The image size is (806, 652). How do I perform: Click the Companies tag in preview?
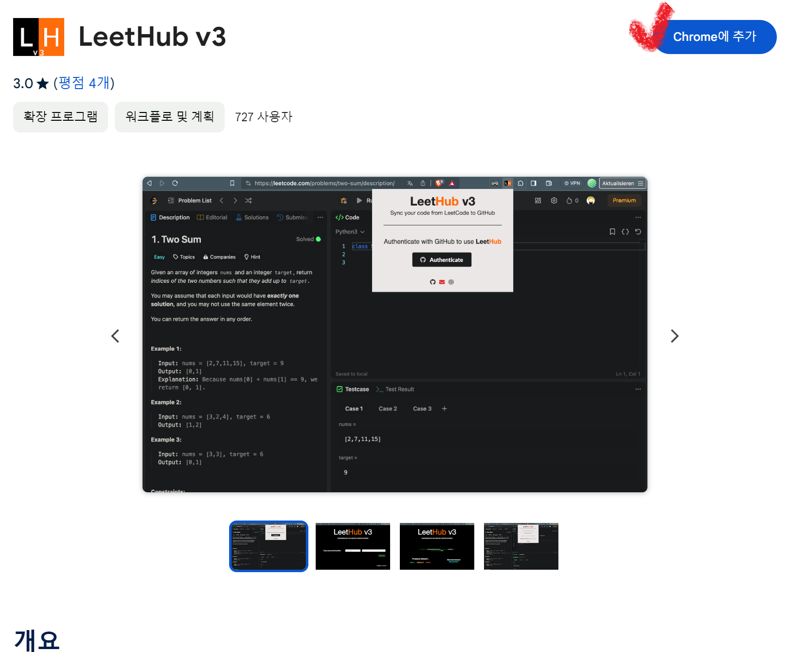pos(219,257)
